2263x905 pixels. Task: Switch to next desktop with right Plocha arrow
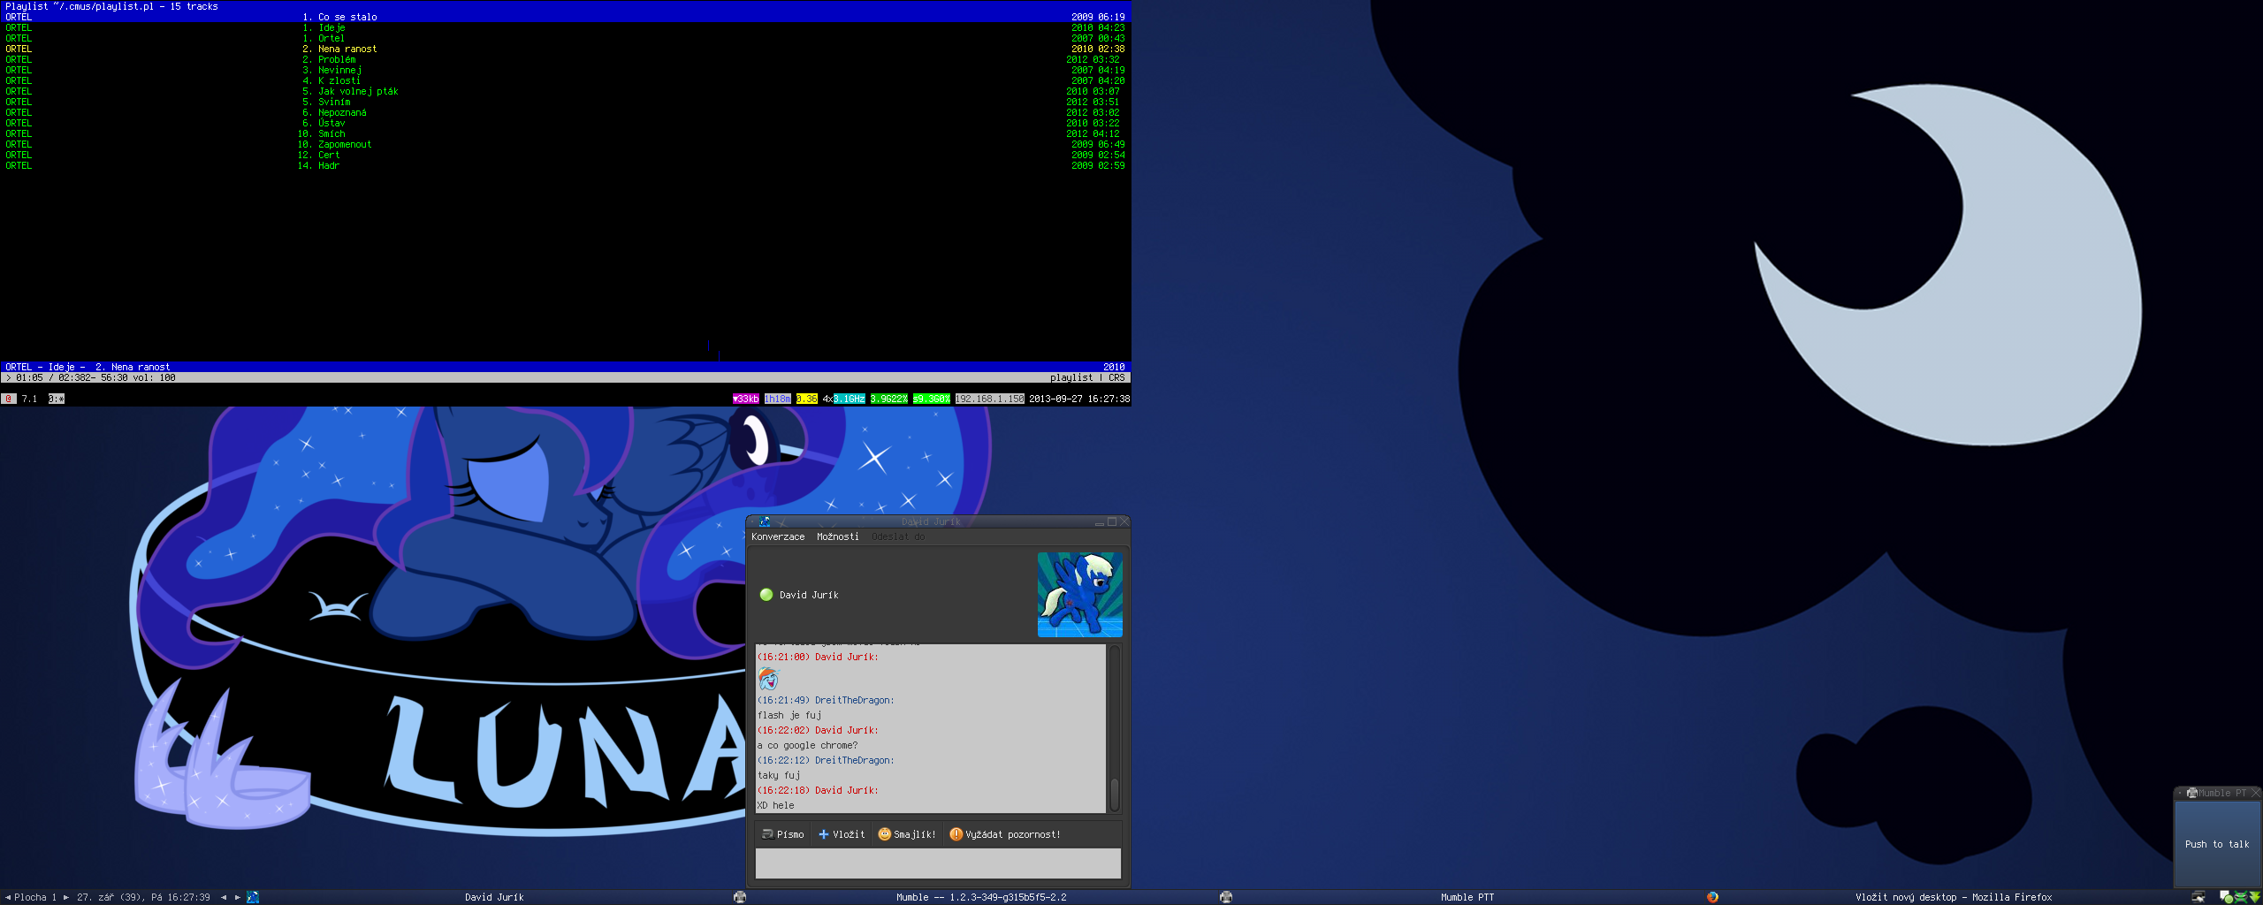[x=65, y=897]
